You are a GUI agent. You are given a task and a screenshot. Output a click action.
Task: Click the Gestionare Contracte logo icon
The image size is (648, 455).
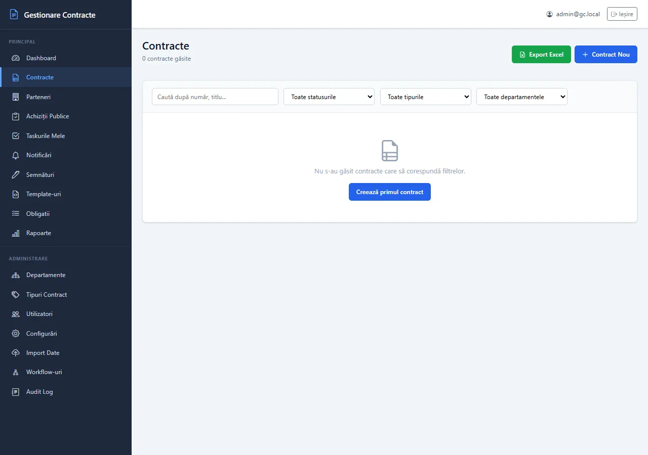(14, 15)
